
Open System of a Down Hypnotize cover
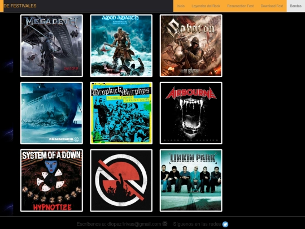[51, 180]
